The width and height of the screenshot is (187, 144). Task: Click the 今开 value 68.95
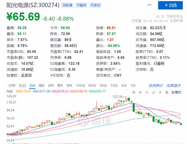[65, 28]
